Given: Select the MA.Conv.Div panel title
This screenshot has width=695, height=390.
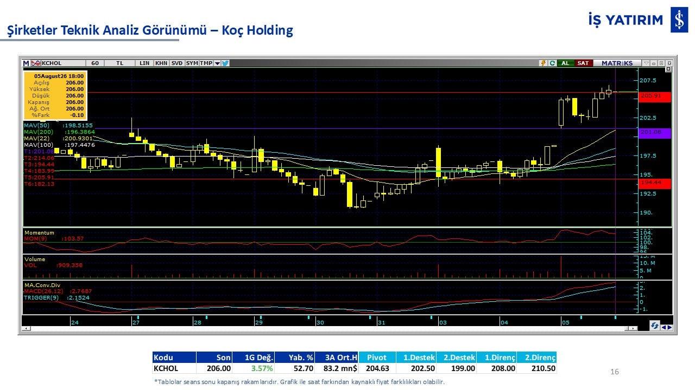Looking at the screenshot, I should [43, 285].
